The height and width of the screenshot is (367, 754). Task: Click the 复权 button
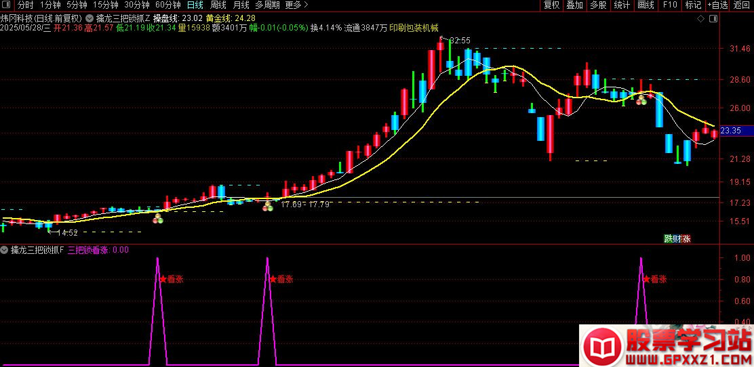pyautogui.click(x=551, y=5)
